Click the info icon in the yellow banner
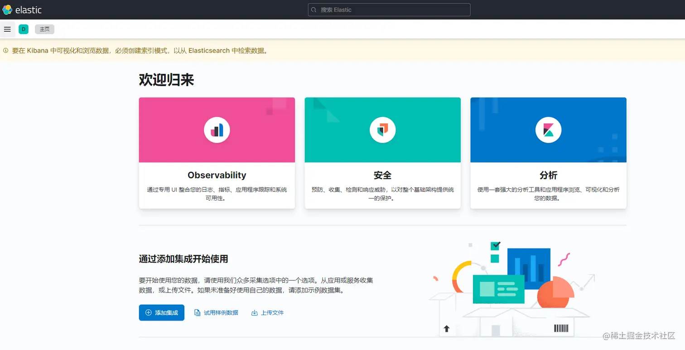Image resolution: width=685 pixels, height=350 pixels. coord(6,51)
